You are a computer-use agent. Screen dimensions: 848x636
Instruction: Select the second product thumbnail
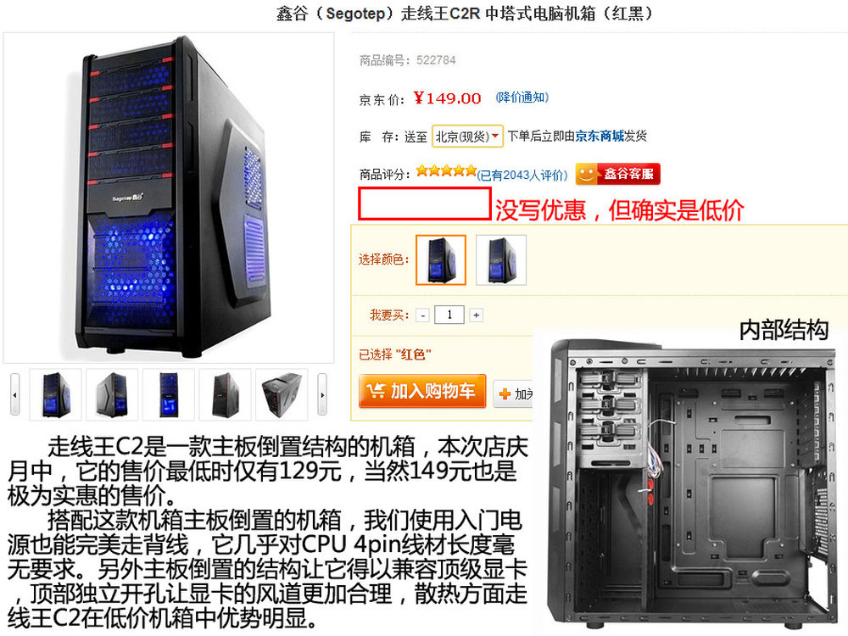(112, 394)
